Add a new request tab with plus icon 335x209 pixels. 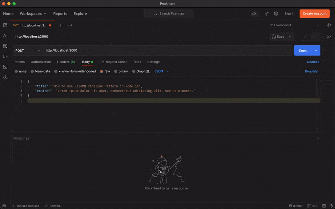(x=61, y=25)
